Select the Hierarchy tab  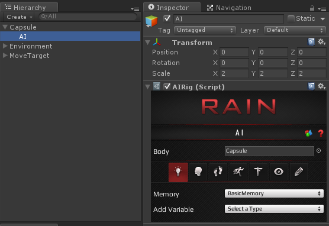pyautogui.click(x=29, y=8)
